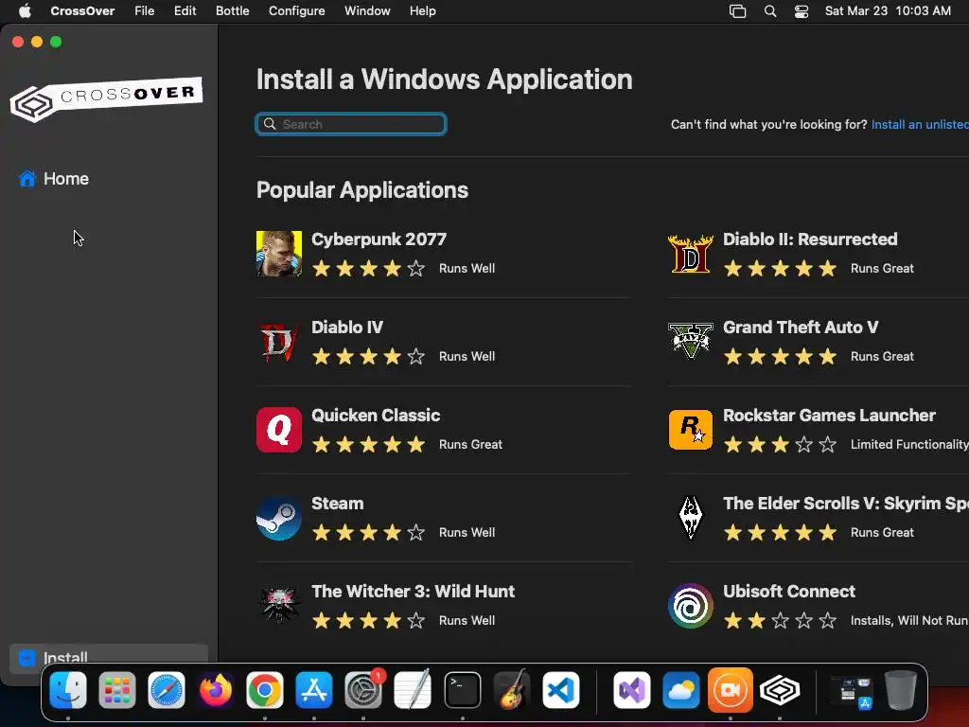Open Finder from the Dock
Image resolution: width=969 pixels, height=727 pixels.
(68, 690)
